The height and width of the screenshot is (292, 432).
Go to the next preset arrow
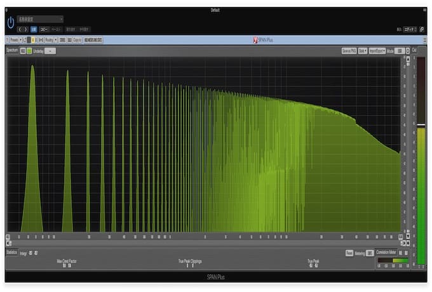point(26,29)
